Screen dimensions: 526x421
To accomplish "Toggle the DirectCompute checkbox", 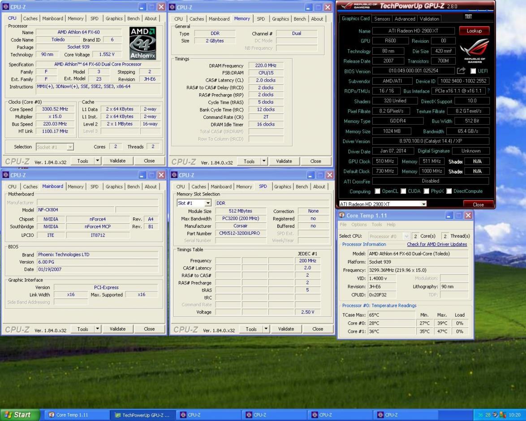I will 449,191.
